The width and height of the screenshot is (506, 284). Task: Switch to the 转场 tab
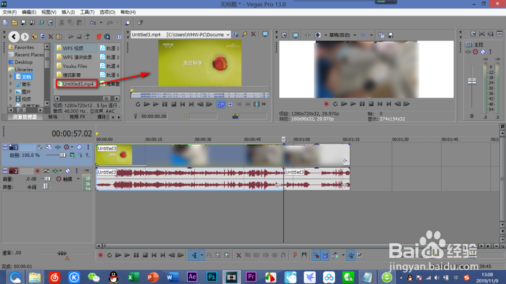click(x=53, y=117)
